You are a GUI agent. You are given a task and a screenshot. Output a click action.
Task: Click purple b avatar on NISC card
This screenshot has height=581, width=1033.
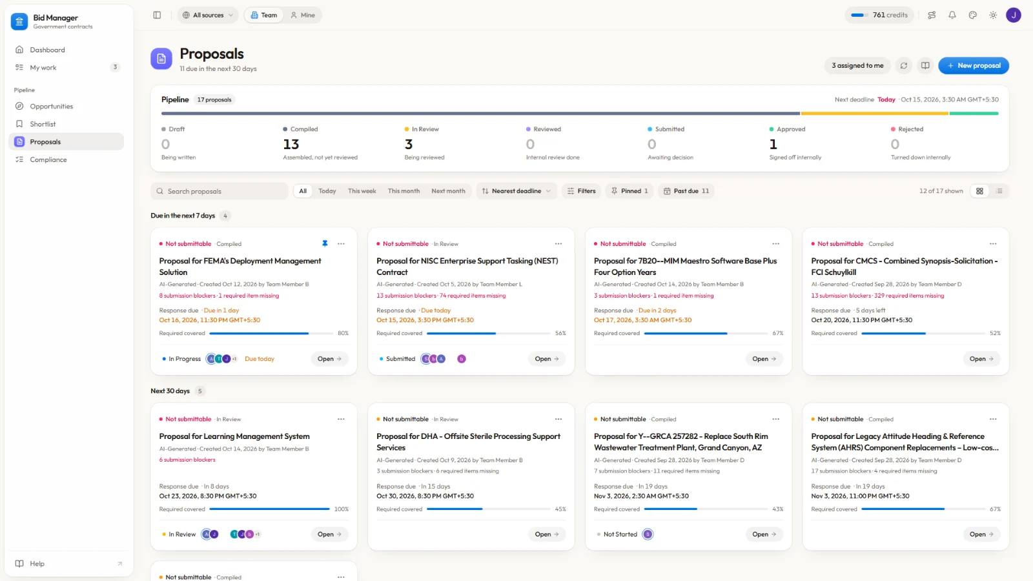click(462, 359)
